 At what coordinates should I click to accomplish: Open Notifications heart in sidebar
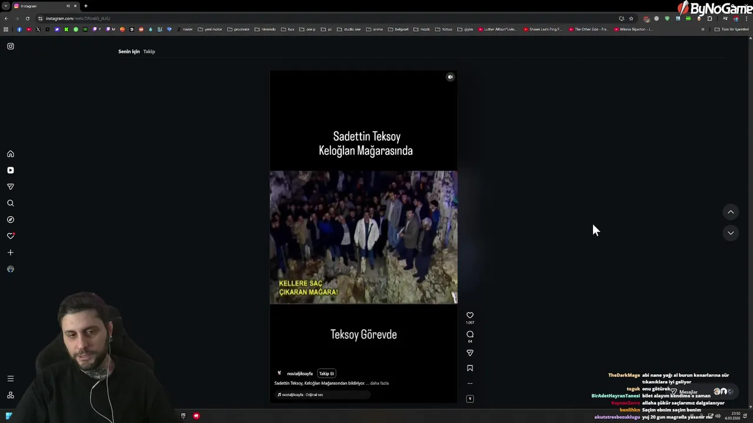point(11,236)
